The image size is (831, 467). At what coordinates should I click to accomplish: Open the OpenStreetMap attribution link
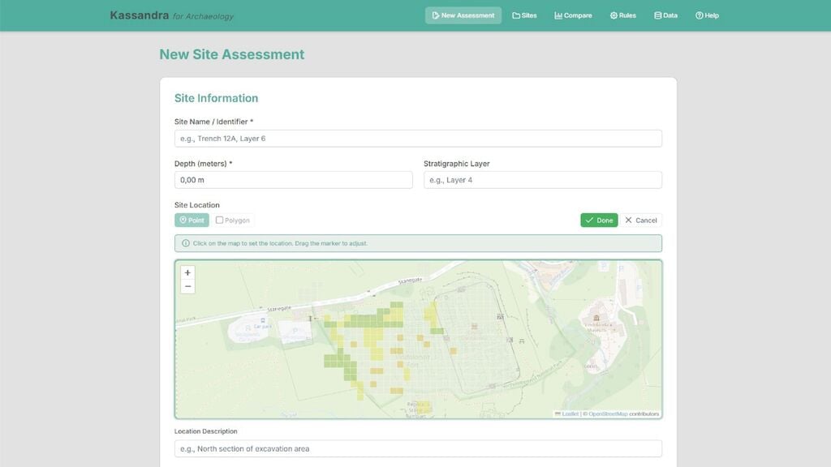608,413
